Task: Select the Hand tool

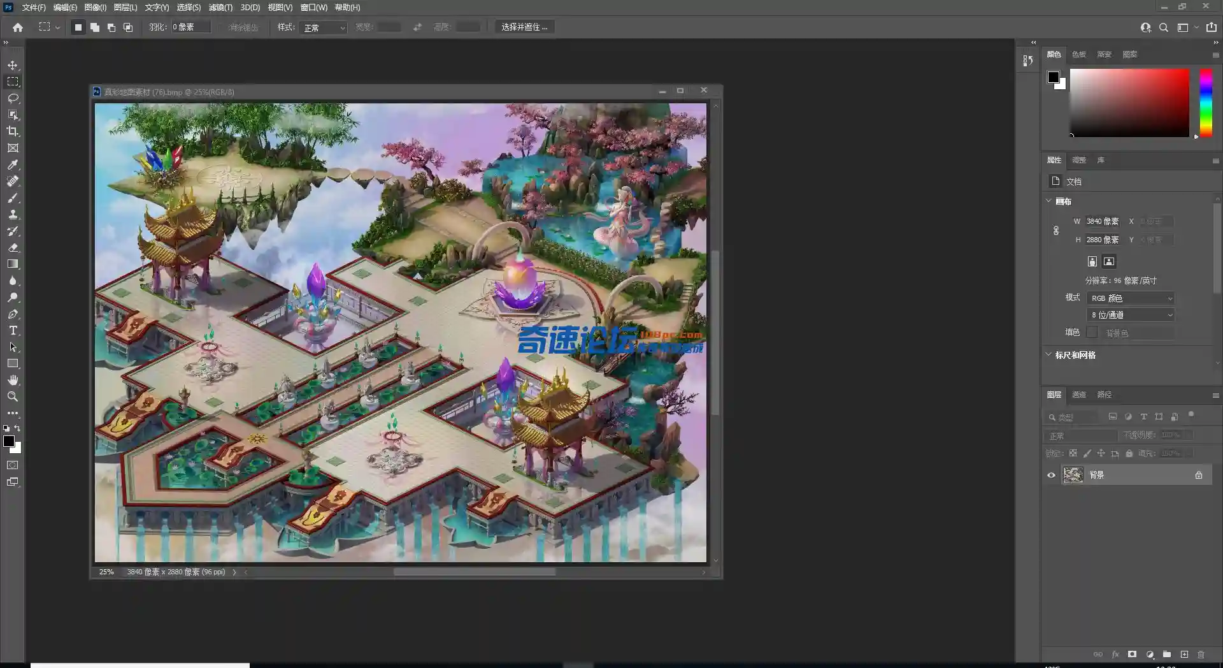Action: [x=13, y=380]
